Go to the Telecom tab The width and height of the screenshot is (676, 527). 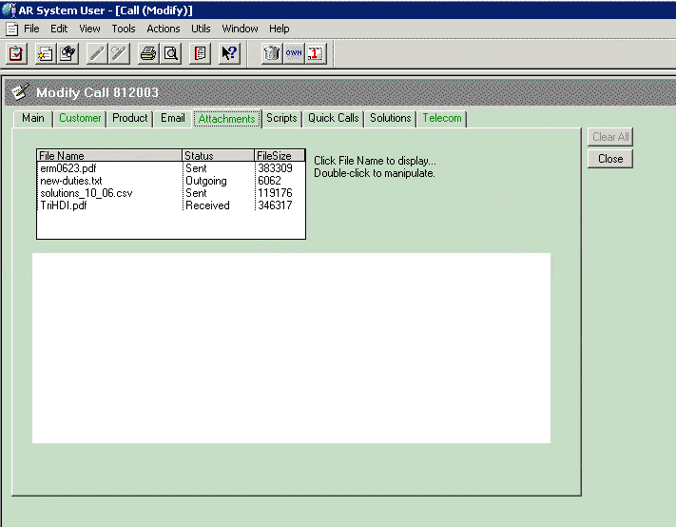click(x=442, y=119)
